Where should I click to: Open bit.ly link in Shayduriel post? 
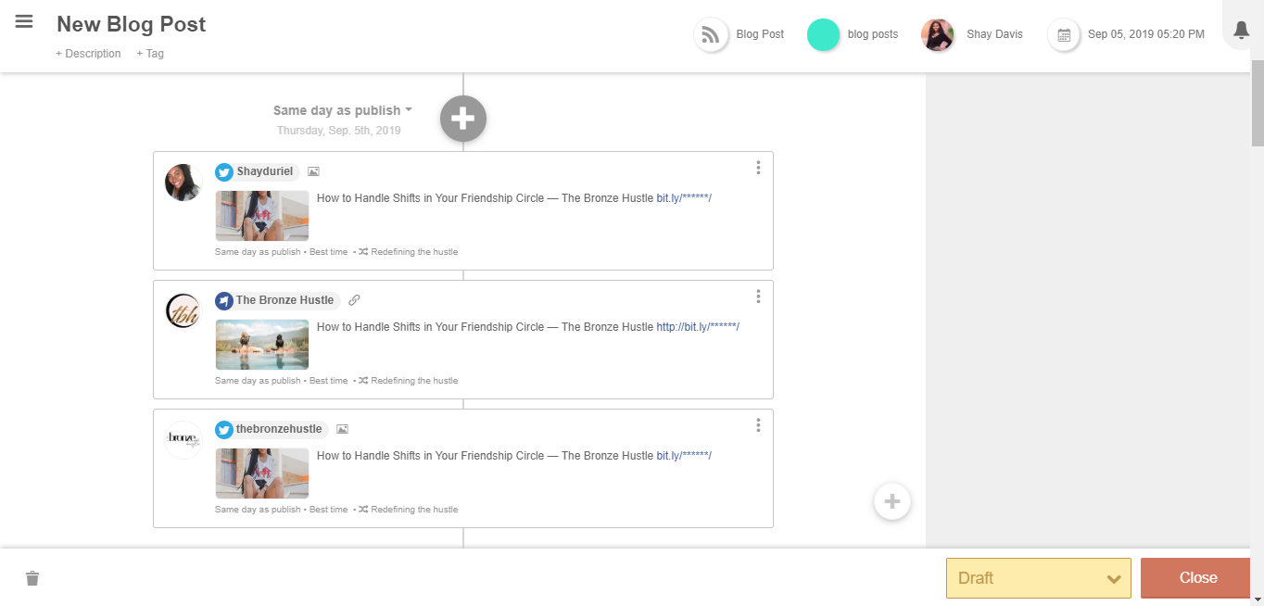(684, 198)
